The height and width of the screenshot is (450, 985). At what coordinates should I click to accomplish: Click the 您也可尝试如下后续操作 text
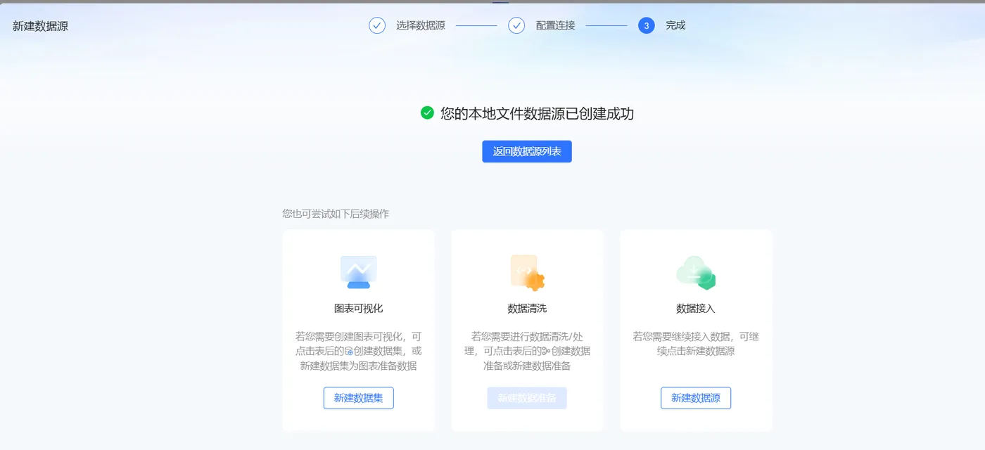[336, 214]
